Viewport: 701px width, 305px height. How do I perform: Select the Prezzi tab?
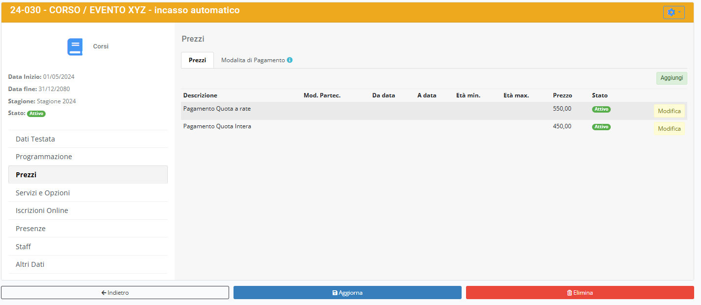(x=197, y=60)
